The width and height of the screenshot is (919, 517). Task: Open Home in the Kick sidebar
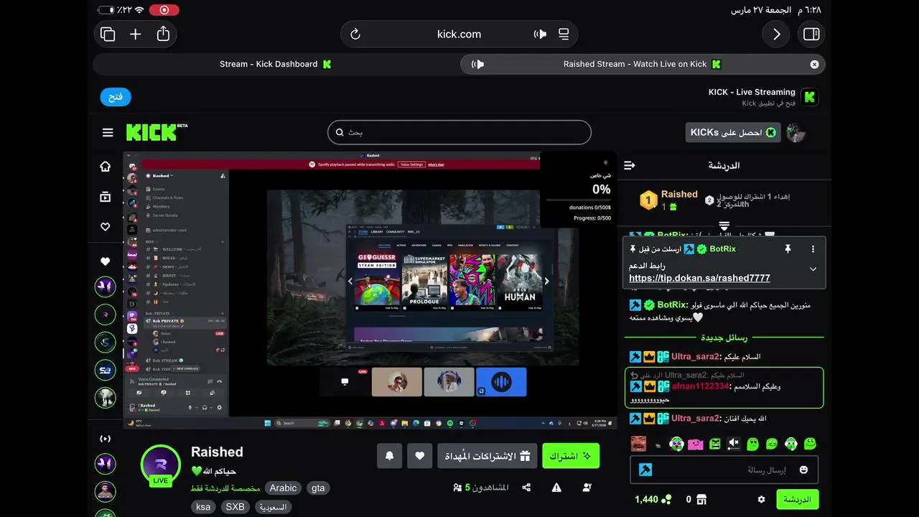coord(106,167)
